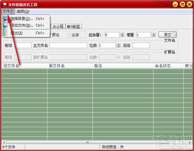Focus the file name 前缀 input field
The width and height of the screenshot is (194, 151).
click(x=23, y=45)
